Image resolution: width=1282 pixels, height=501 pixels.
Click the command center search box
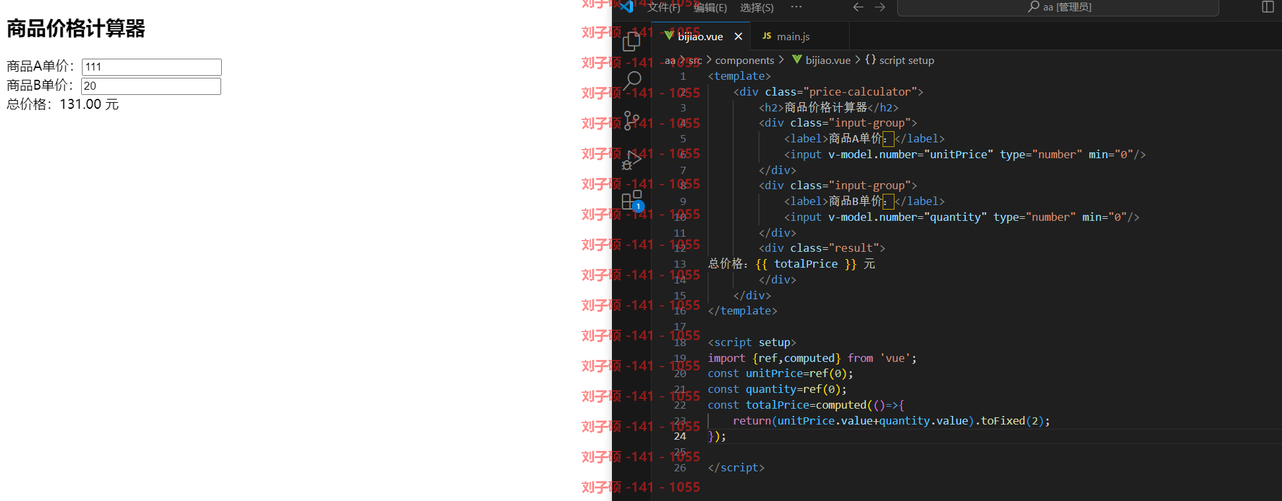pos(1058,7)
